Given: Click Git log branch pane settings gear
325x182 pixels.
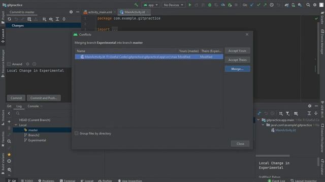Looking at the screenshot, I should coord(9,169).
